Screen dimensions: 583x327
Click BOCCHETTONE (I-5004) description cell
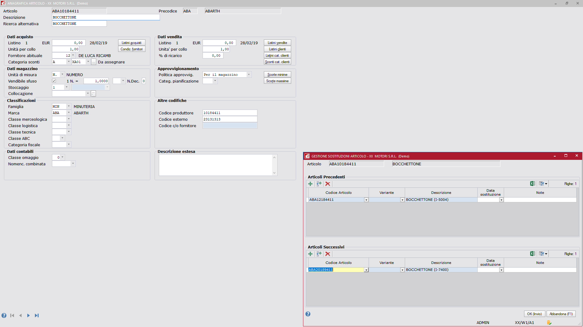(x=441, y=200)
